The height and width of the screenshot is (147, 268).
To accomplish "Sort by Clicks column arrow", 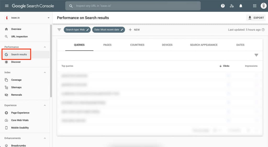I will click(x=220, y=66).
